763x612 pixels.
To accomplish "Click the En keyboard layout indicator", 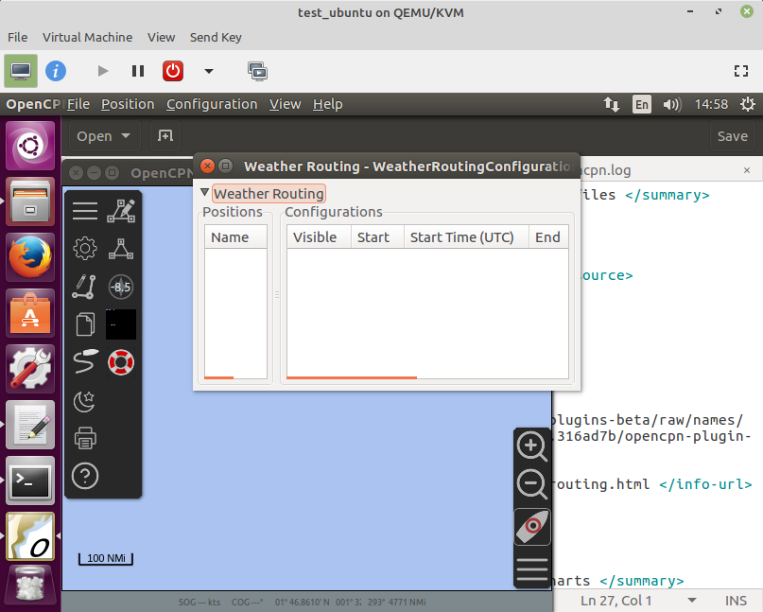I will click(x=642, y=104).
